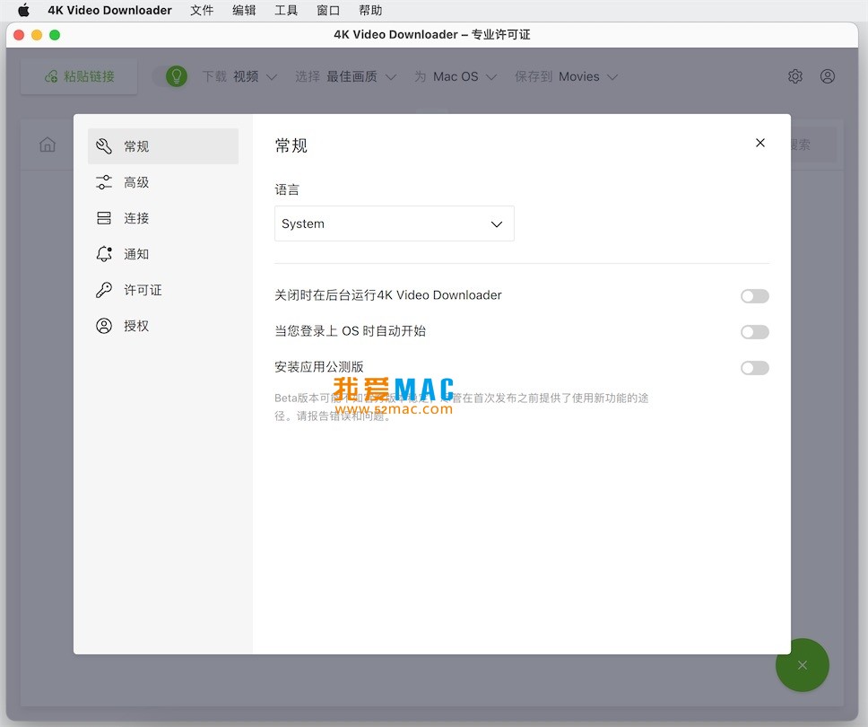Open the 语言 System dropdown

point(394,223)
